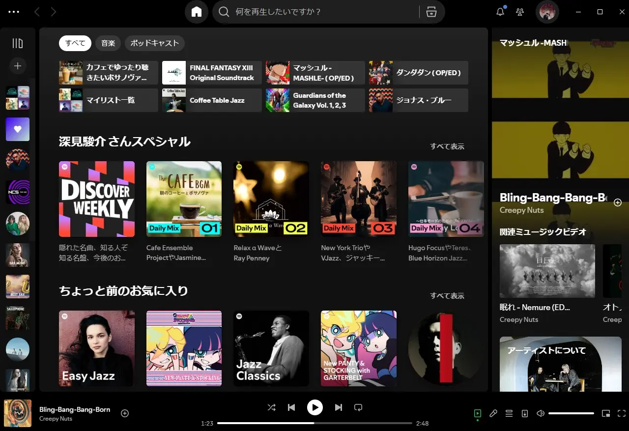Enter fullscreen mode
Viewport: 629px width, 431px height.
click(621, 413)
